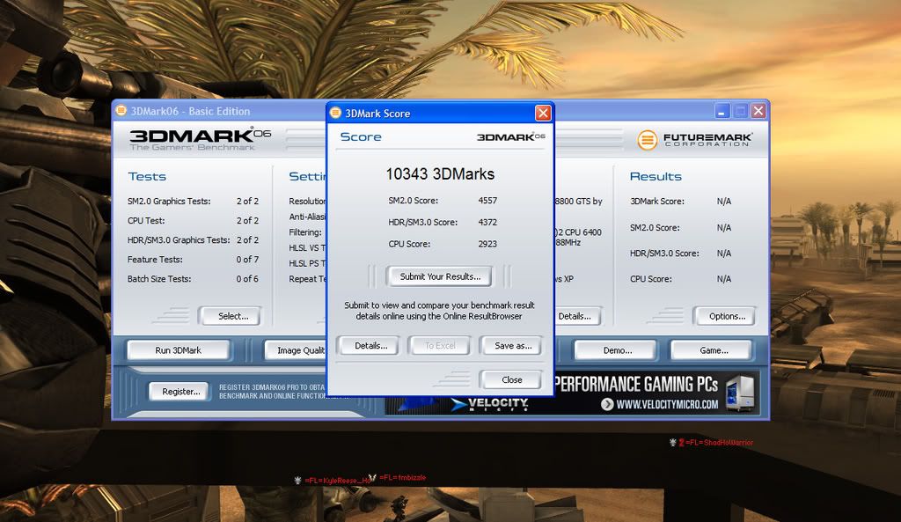Click the 3DMark06 Gamers' Benchmark logo
Image resolution: width=901 pixels, height=522 pixels.
pyautogui.click(x=192, y=139)
